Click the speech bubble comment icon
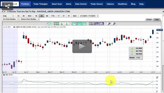Image resolution: width=164 pixels, height=93 pixels. point(49,24)
